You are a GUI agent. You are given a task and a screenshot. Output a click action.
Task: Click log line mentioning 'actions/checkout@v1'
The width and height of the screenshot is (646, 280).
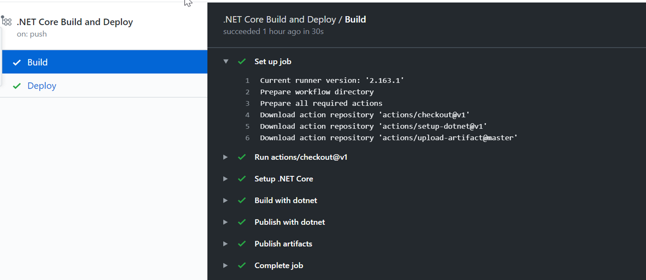click(x=365, y=115)
